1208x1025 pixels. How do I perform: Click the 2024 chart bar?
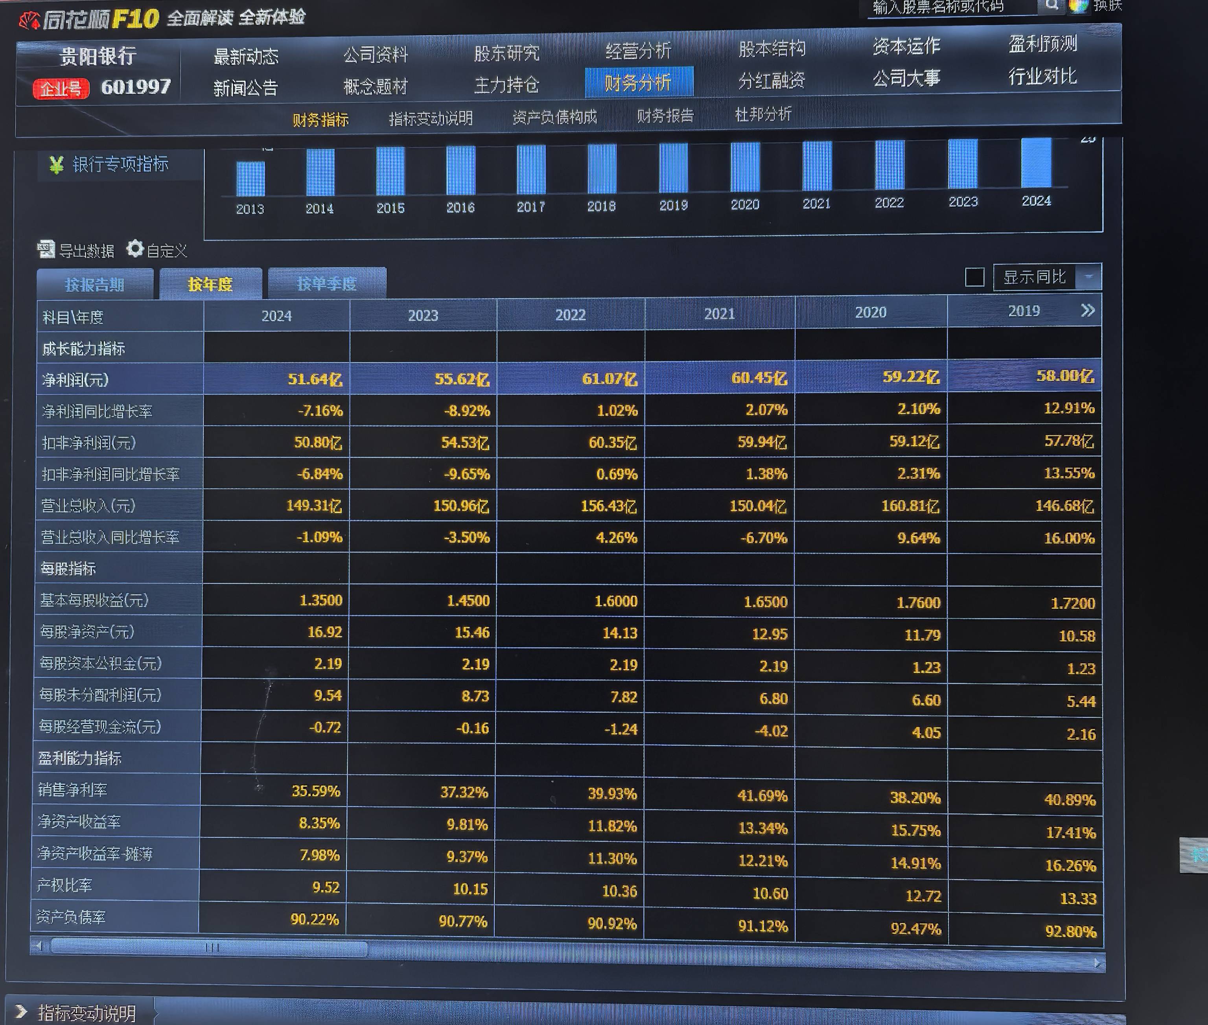[1036, 162]
